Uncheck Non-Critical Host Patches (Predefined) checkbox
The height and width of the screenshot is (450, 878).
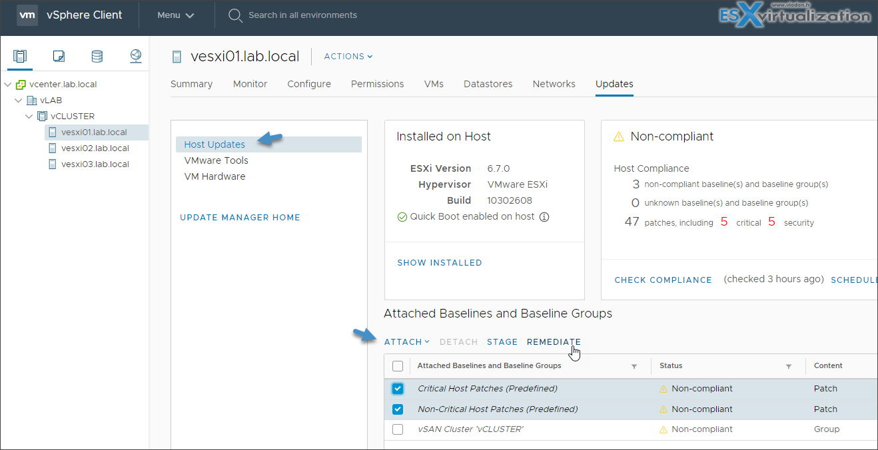398,409
